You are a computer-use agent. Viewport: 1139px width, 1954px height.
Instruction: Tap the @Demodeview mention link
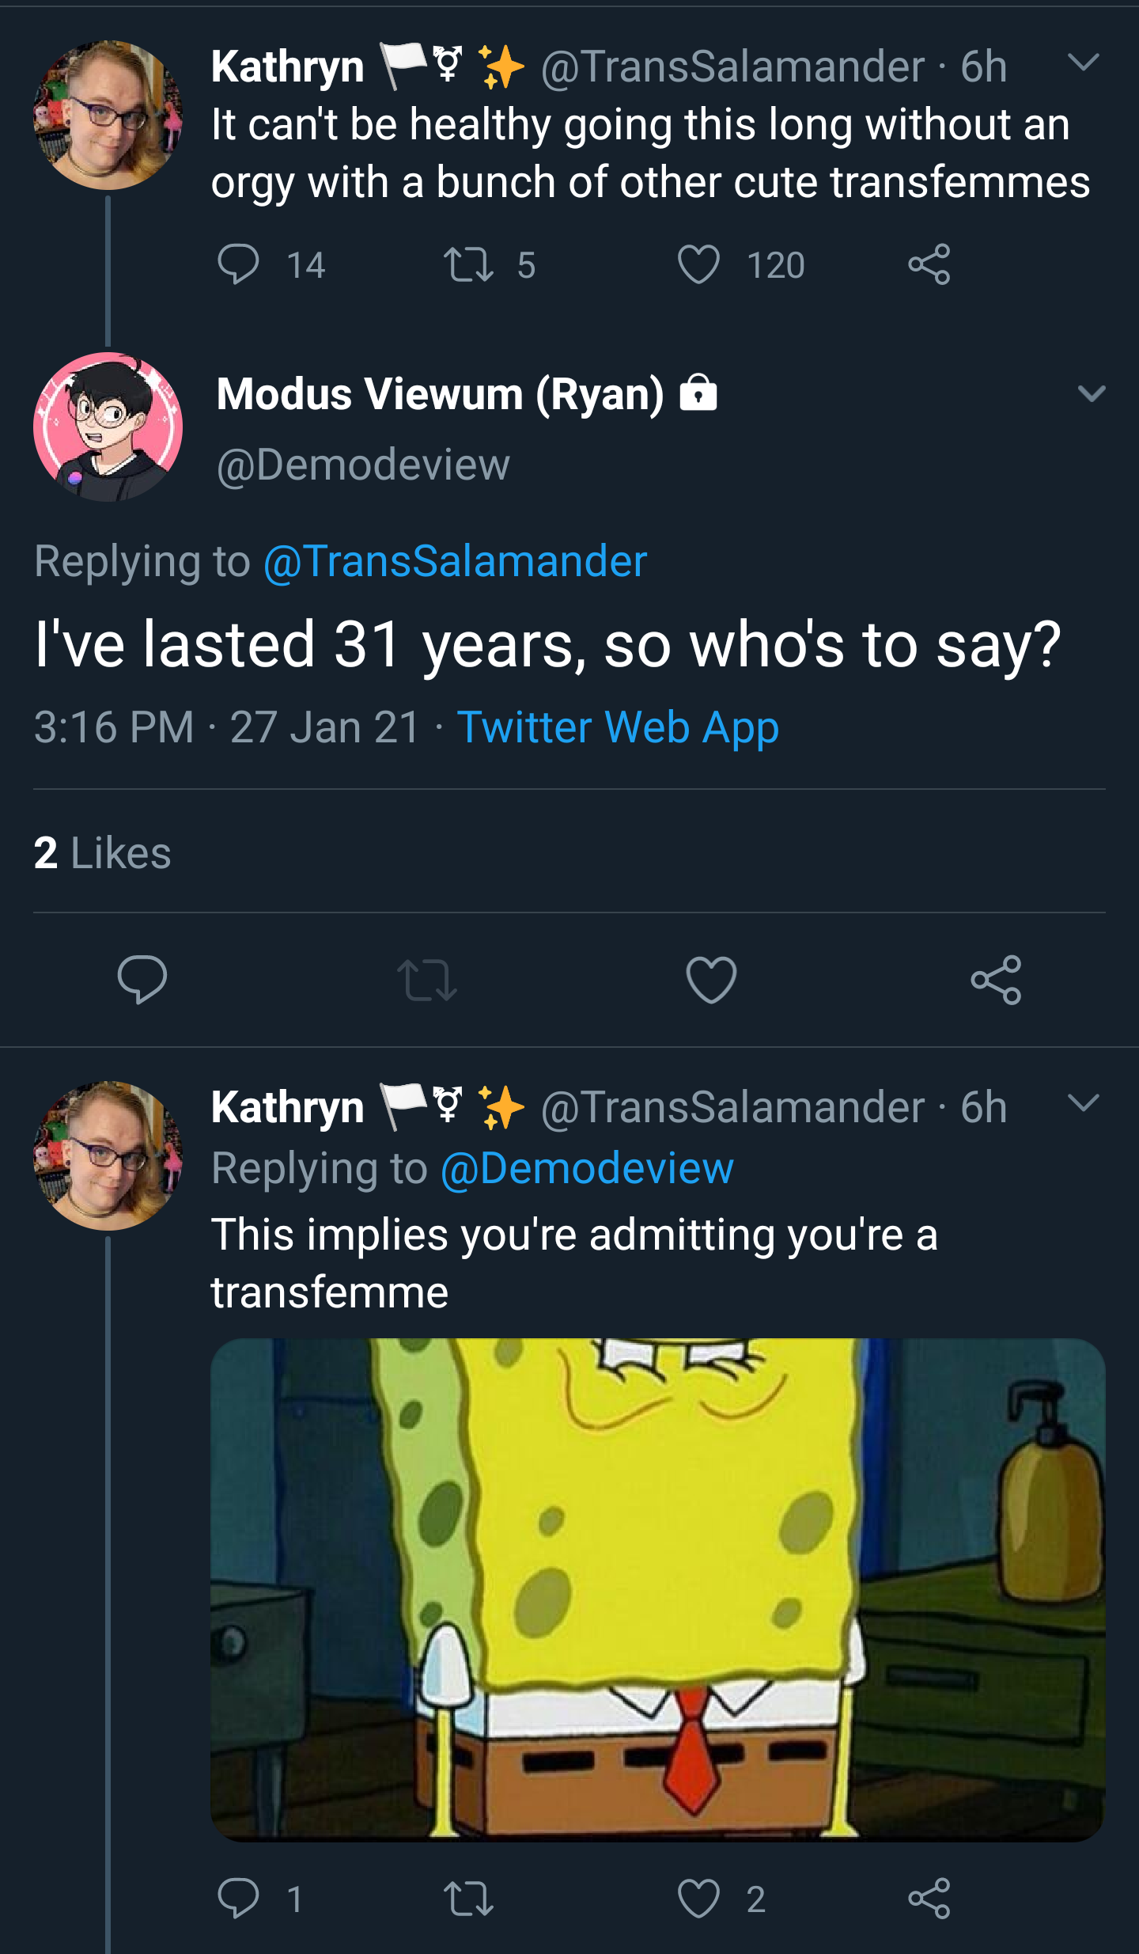pyautogui.click(x=587, y=1168)
